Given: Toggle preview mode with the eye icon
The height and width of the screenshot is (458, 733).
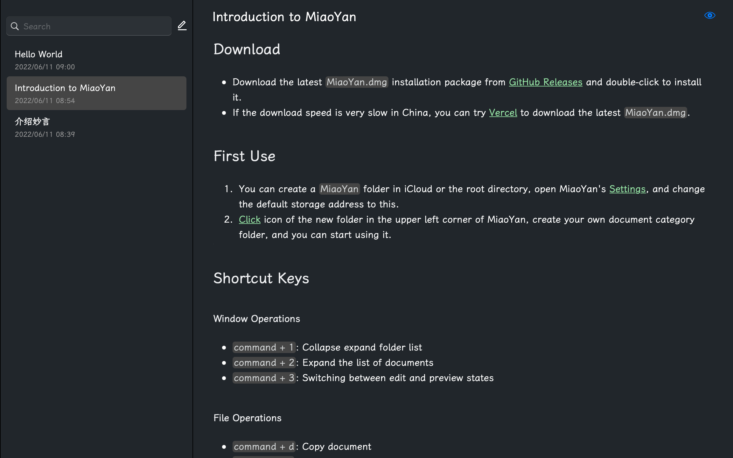Looking at the screenshot, I should coord(710,15).
